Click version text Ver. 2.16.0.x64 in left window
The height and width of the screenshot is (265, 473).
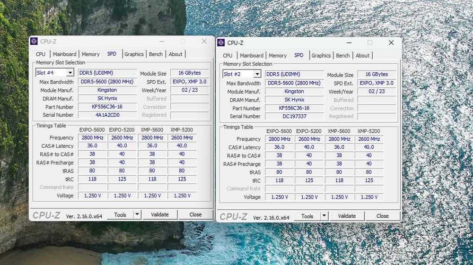(84, 216)
